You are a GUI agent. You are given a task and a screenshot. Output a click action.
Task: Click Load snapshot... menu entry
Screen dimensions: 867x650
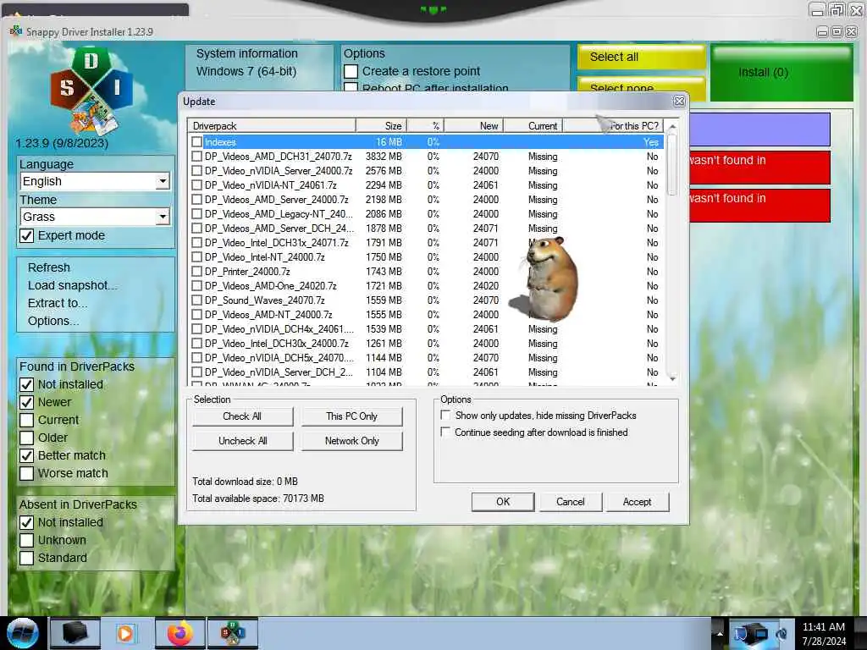pyautogui.click(x=73, y=285)
